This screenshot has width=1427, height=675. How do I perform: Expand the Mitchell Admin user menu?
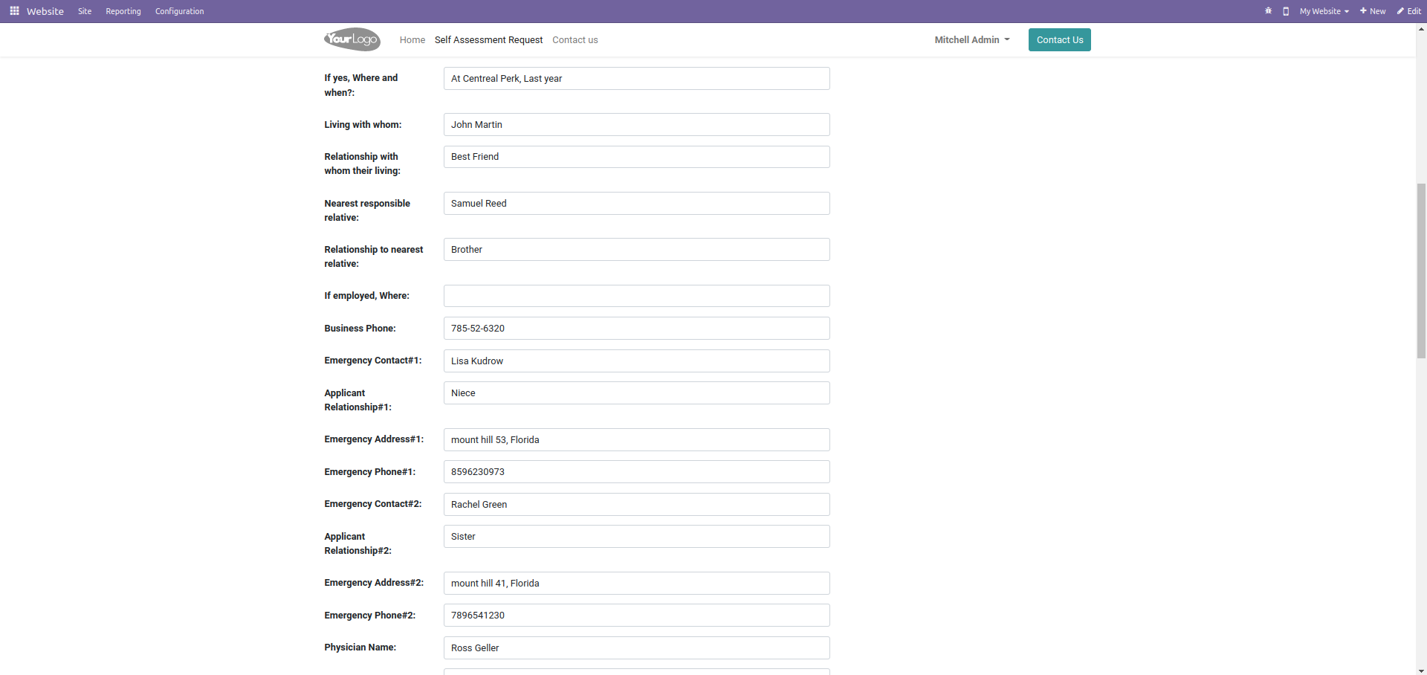(972, 40)
